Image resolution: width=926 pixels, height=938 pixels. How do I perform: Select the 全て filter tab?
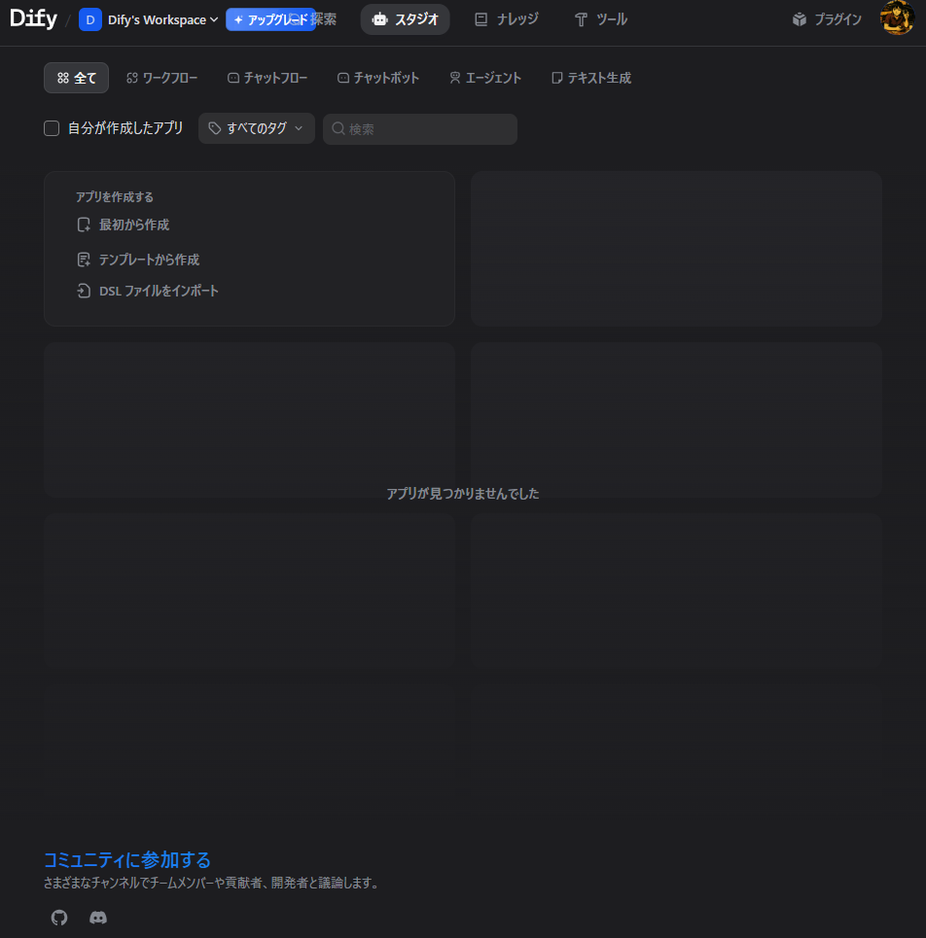[x=77, y=78]
